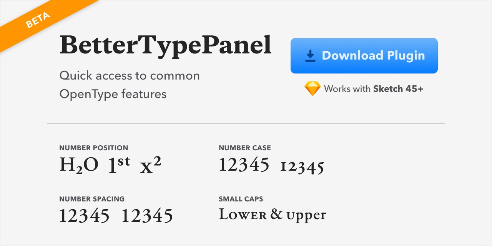Screen dimensions: 492x246
Task: Click the lining 12345 under Number Case
Action: (244, 165)
